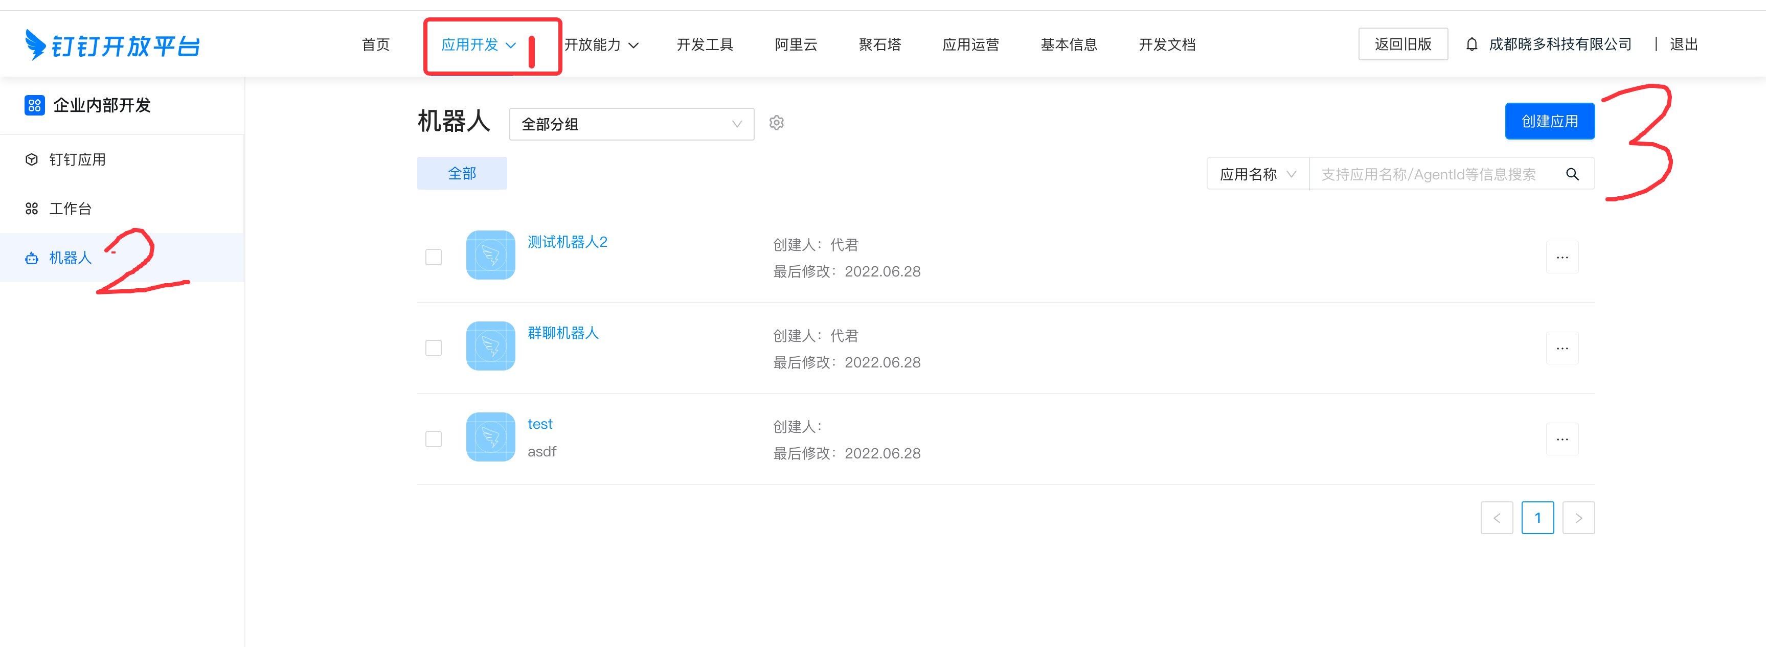1766x647 pixels.
Task: Select 机器人 in the sidebar
Action: 122,258
